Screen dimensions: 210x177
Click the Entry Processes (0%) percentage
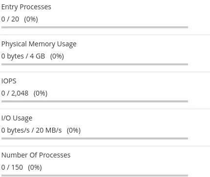tap(31, 19)
